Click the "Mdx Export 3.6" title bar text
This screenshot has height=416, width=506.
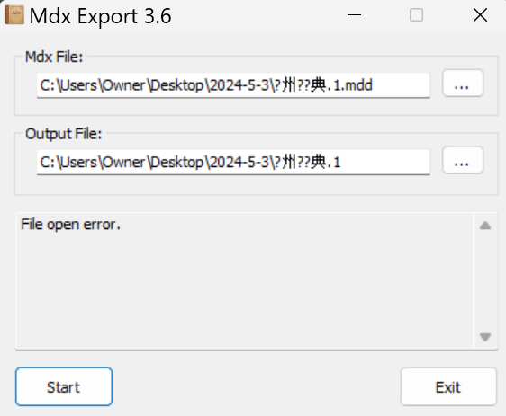(x=100, y=16)
